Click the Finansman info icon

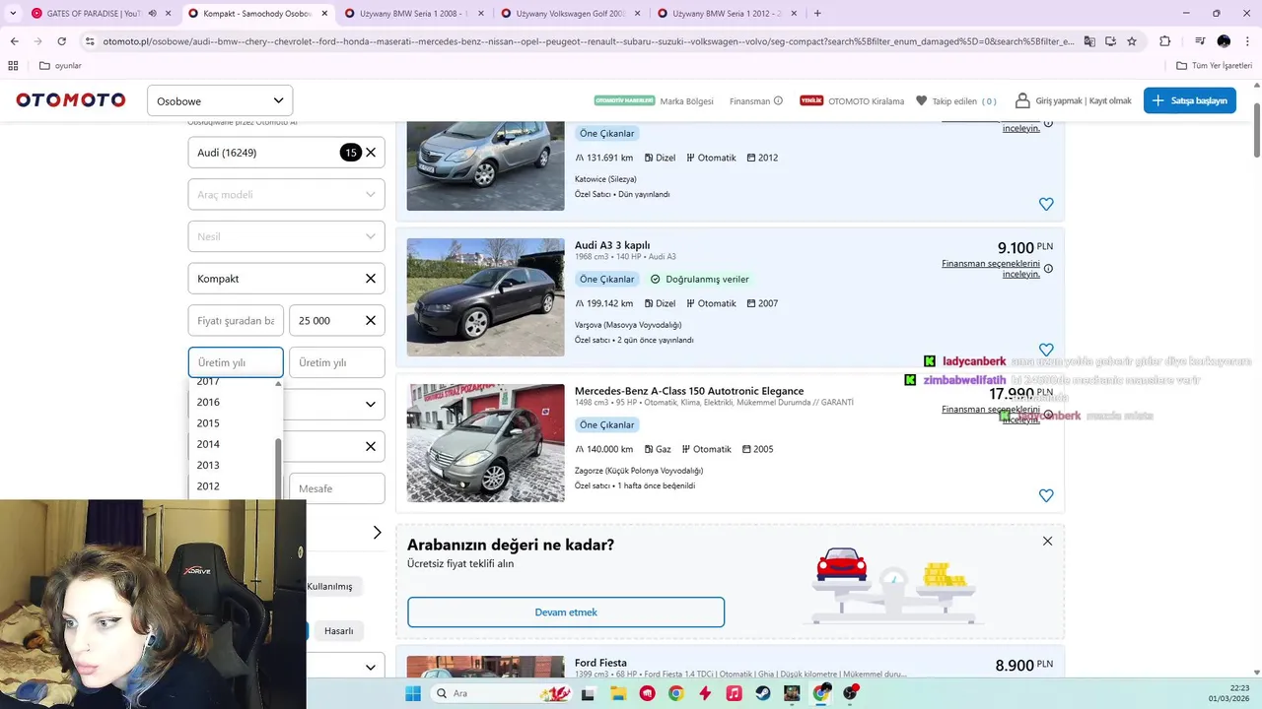click(x=778, y=100)
